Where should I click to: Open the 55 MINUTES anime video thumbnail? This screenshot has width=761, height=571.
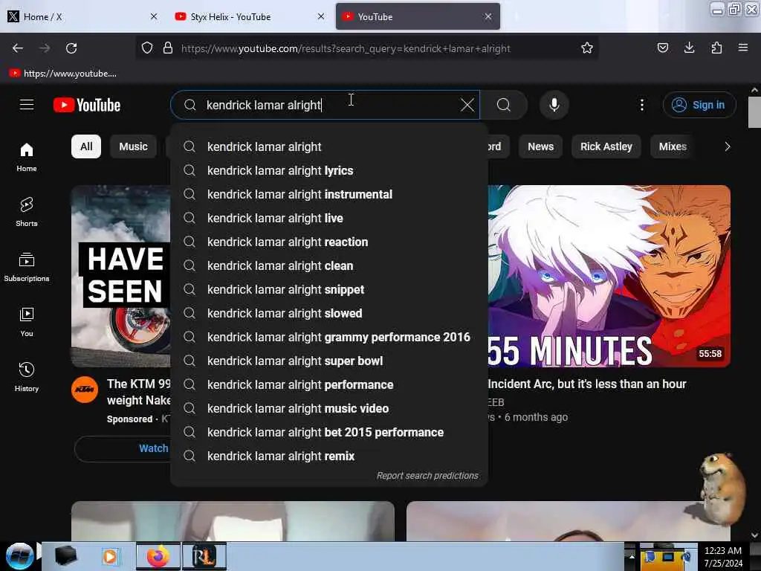coord(609,276)
